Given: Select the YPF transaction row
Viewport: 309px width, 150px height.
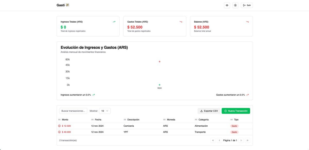Looking at the screenshot, I should click(x=126, y=132).
